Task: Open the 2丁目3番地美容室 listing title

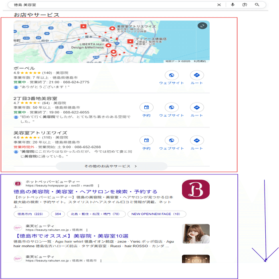Action: point(35,98)
